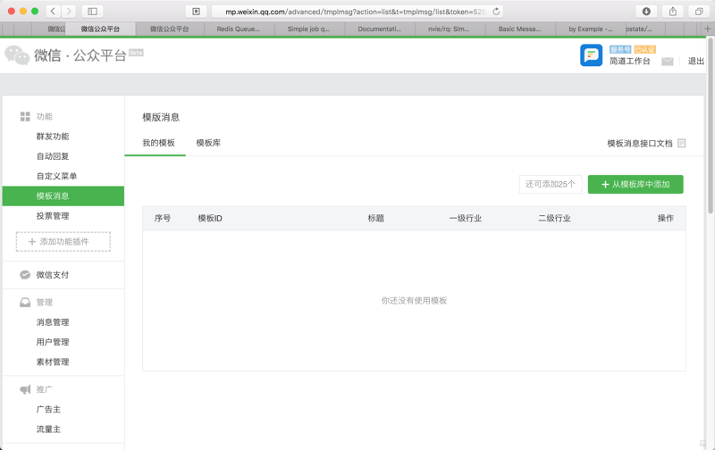
Task: Click the 推广 megaphone icon in sidebar
Action: pyautogui.click(x=25, y=389)
